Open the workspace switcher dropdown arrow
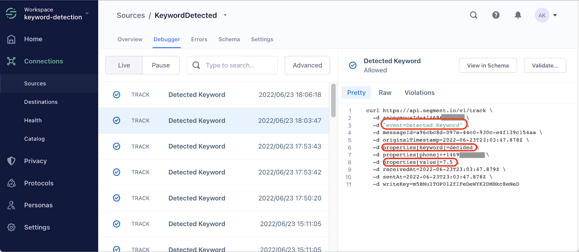Viewport: 579px width, 252px height. pos(87,13)
